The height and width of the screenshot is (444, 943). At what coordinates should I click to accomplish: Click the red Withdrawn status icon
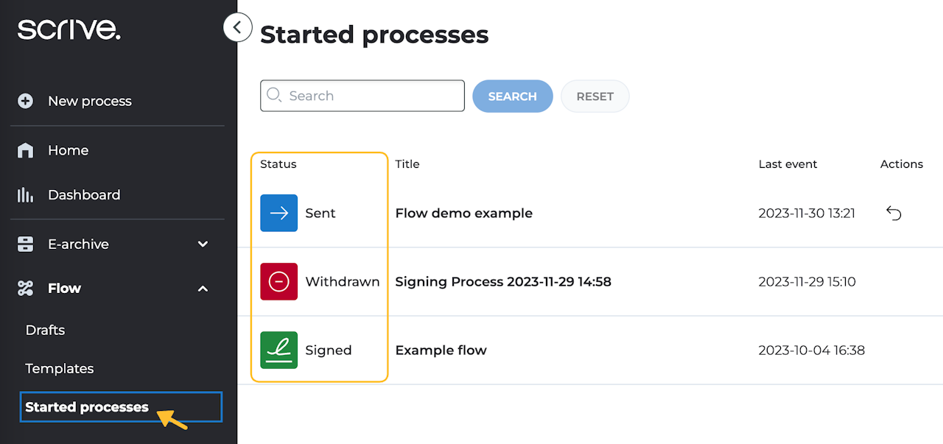[278, 281]
